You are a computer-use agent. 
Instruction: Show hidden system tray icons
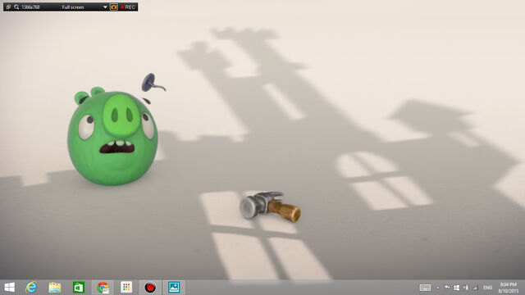click(x=438, y=288)
